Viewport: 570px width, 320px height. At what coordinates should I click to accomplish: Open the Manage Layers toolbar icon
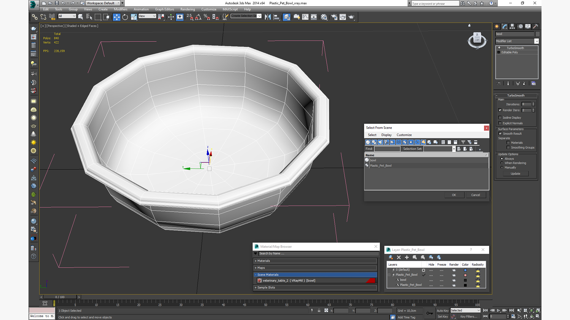click(286, 17)
